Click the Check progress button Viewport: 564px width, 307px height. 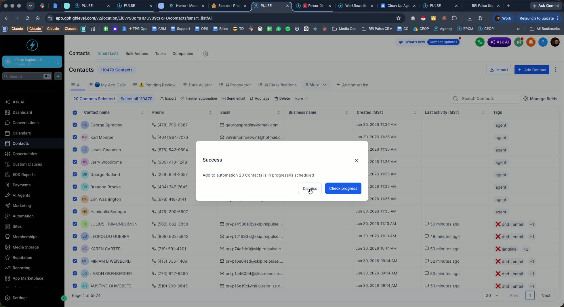343,188
